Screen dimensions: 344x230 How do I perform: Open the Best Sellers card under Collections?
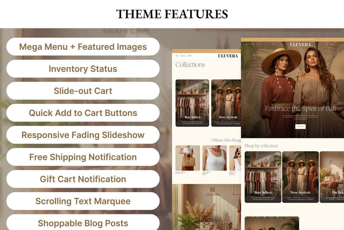click(192, 103)
